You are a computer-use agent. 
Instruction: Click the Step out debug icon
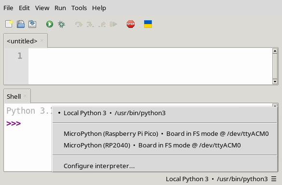point(102,24)
